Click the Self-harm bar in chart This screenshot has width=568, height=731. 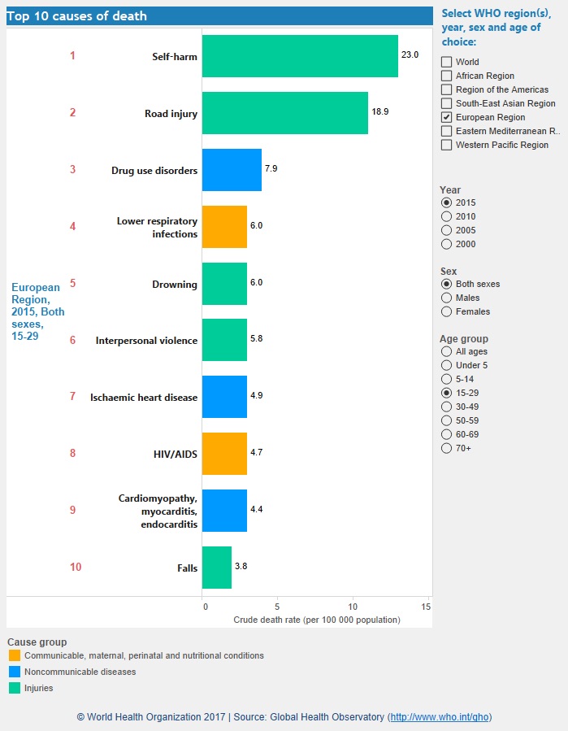click(x=300, y=56)
